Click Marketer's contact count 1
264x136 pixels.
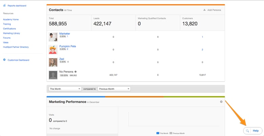[x=67, y=36]
